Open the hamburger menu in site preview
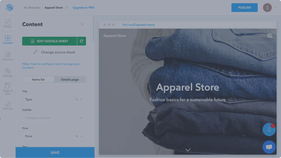This screenshot has height=158, width=281. click(x=270, y=36)
